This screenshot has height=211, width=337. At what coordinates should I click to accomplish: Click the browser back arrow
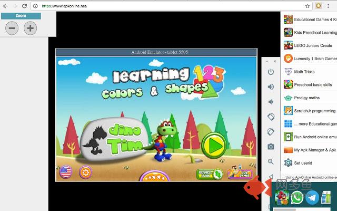click(5, 6)
